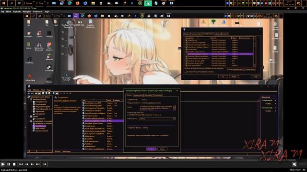The image size is (307, 172).
Task: Click Restart Service icon in toolbar
Action: pyautogui.click(x=71, y=94)
